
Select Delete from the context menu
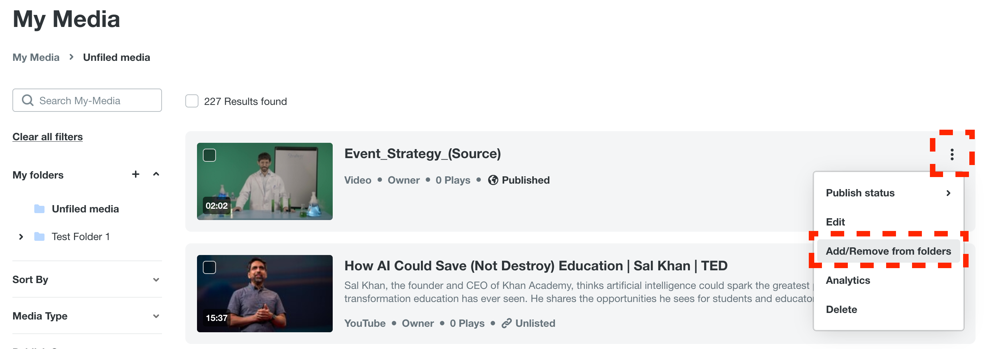[x=841, y=309]
